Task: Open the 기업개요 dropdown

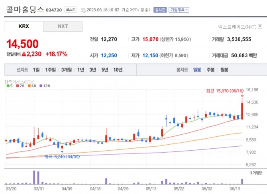Action: click(179, 10)
